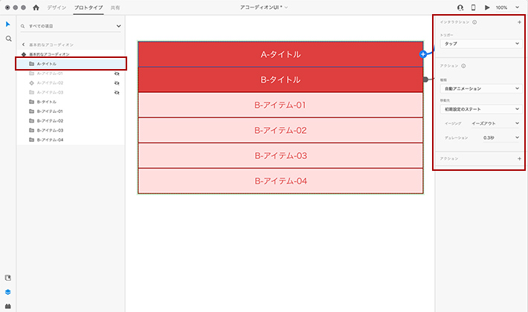528x312 pixels.
Task: Open the トリガー dropdown showing タップ
Action: click(x=481, y=44)
